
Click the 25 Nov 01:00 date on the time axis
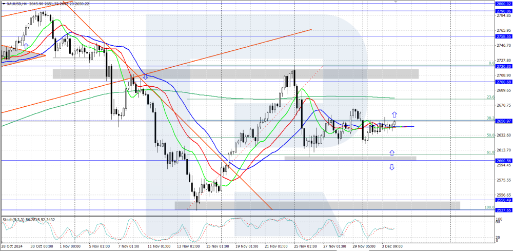click(304, 246)
